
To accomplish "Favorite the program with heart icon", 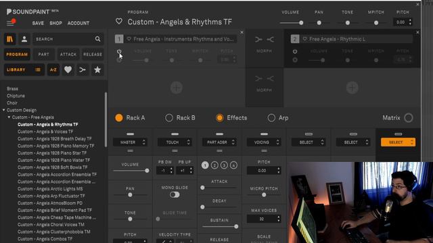I will point(119,21).
